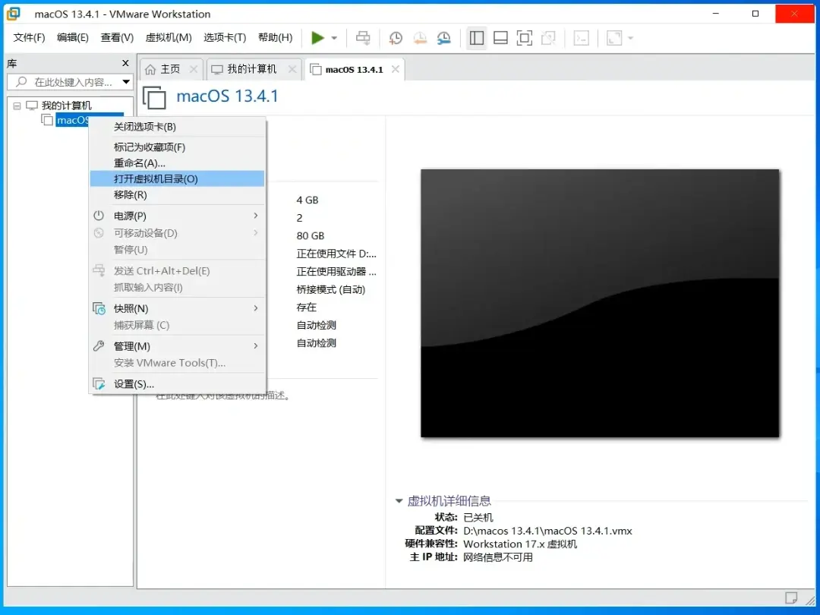This screenshot has height=615, width=820.
Task: Close the 我的计算机 tab
Action: (x=292, y=69)
